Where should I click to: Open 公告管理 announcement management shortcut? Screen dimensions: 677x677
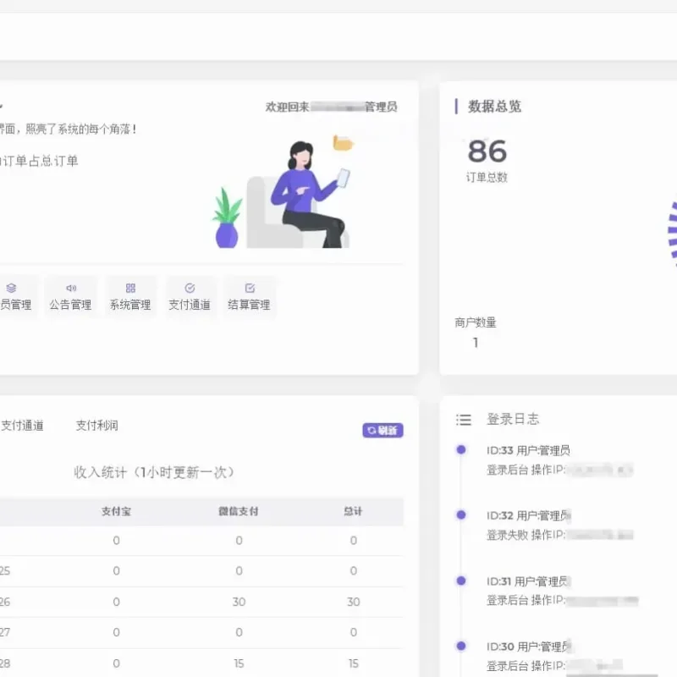(70, 297)
